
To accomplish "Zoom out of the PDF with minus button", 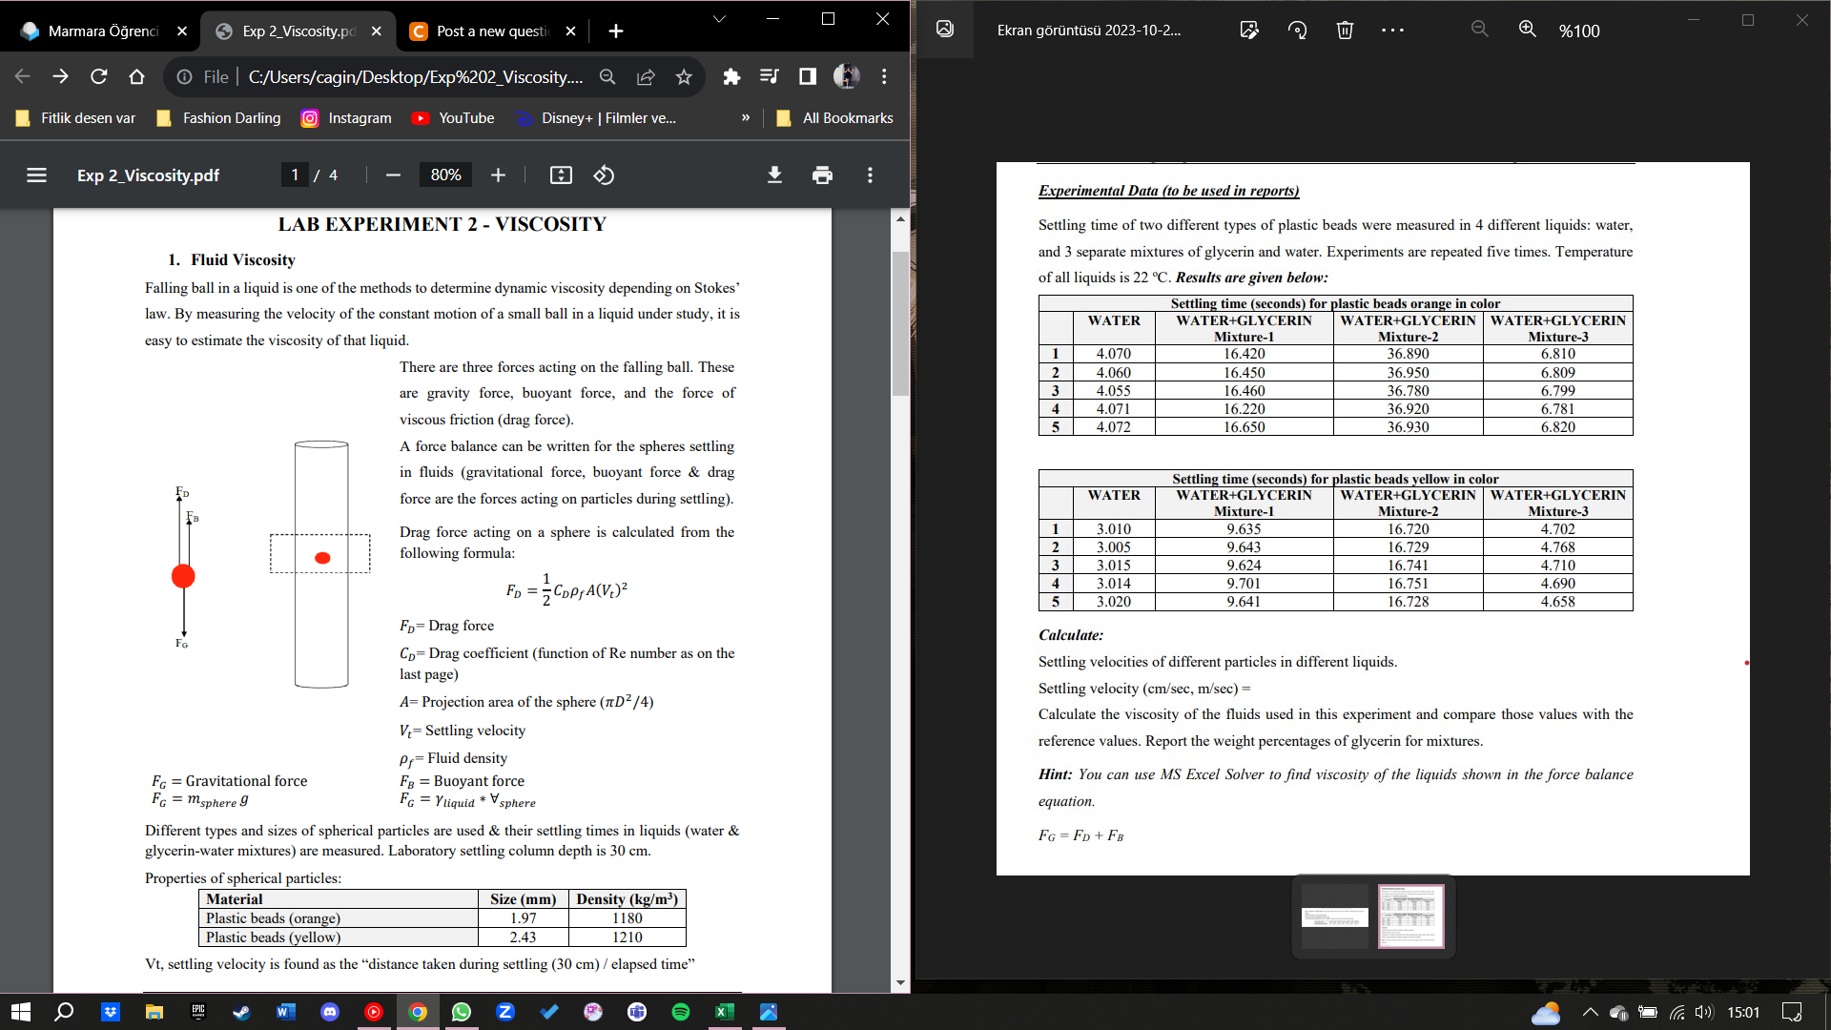I will [x=393, y=175].
